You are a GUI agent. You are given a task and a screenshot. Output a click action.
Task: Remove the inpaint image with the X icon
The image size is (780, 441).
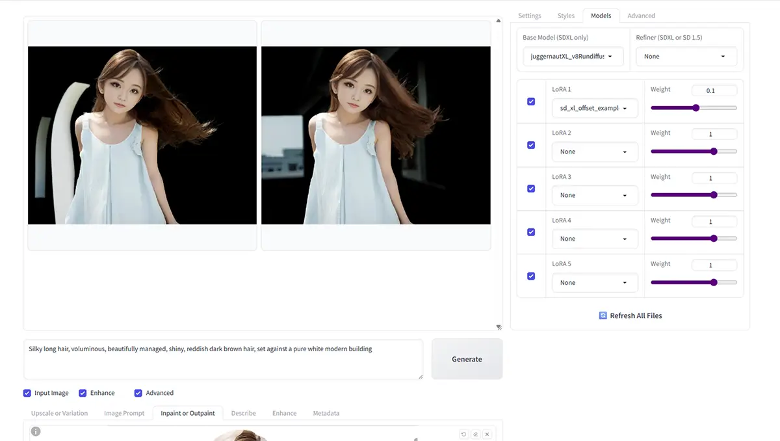(487, 434)
